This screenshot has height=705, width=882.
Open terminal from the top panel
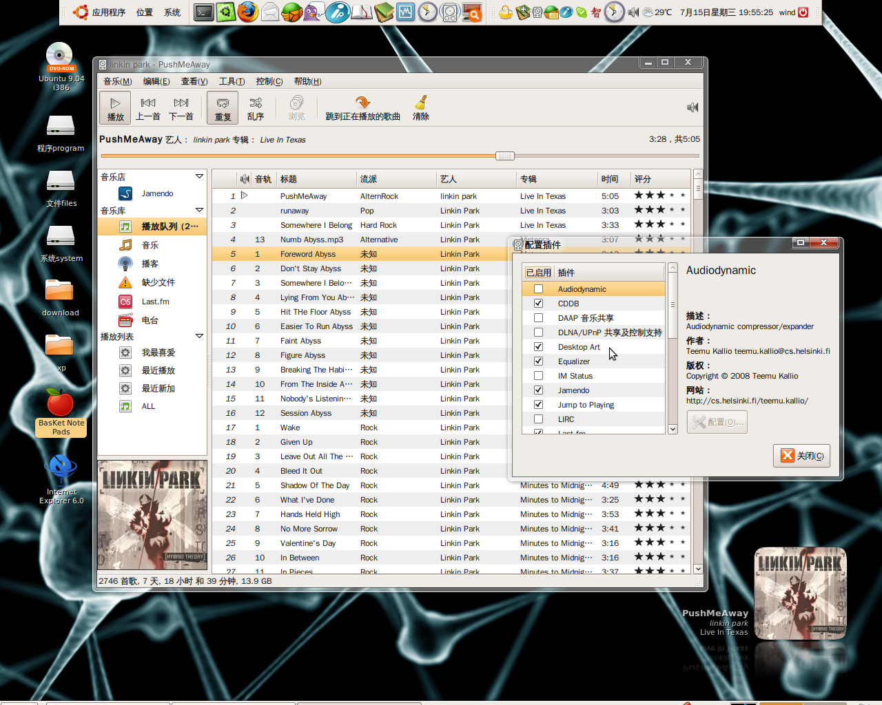pyautogui.click(x=204, y=12)
